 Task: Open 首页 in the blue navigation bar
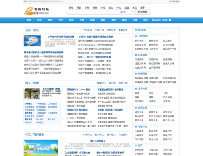29,20
